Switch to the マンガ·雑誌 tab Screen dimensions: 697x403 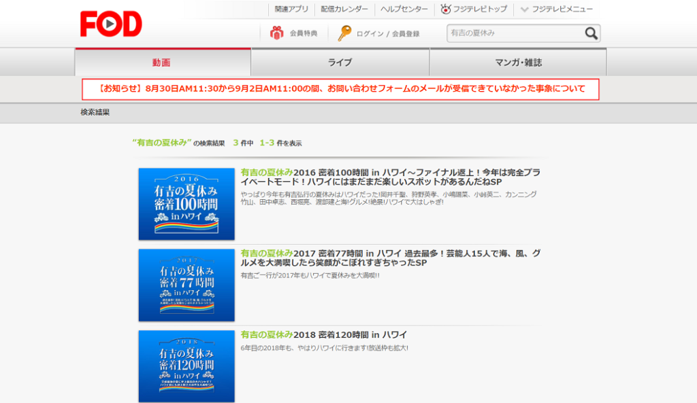[x=518, y=63]
